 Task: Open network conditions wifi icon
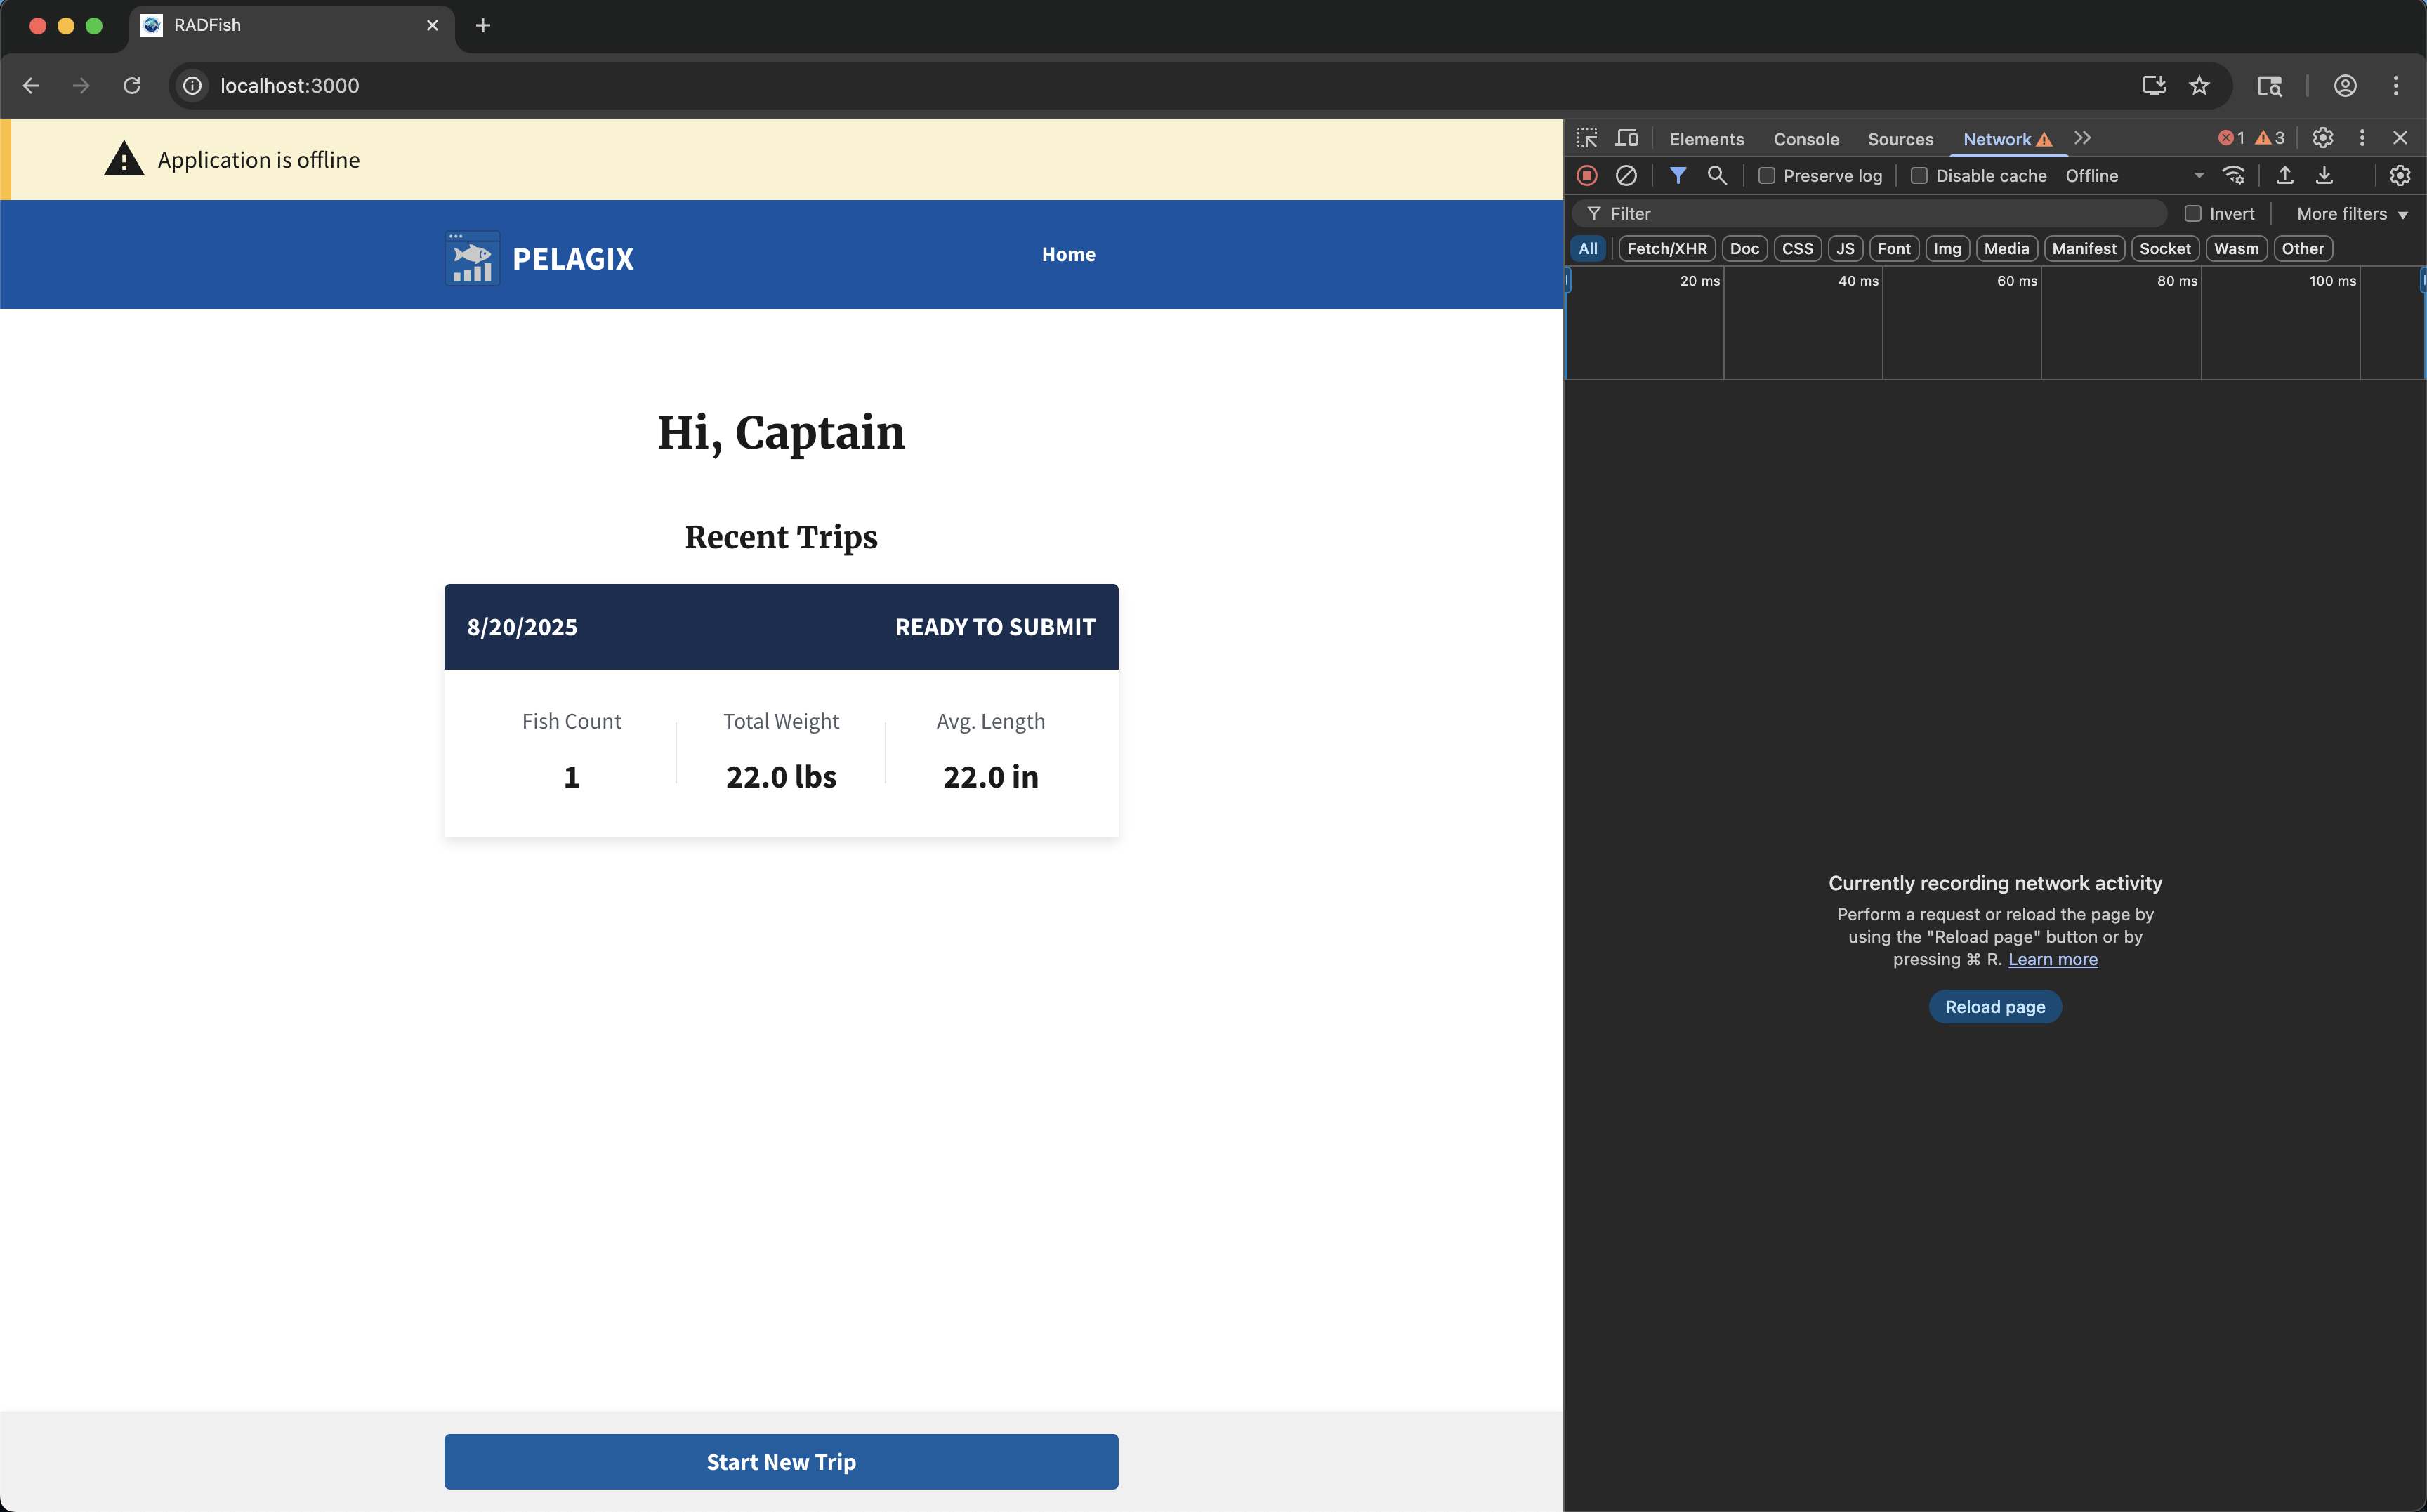[2234, 176]
